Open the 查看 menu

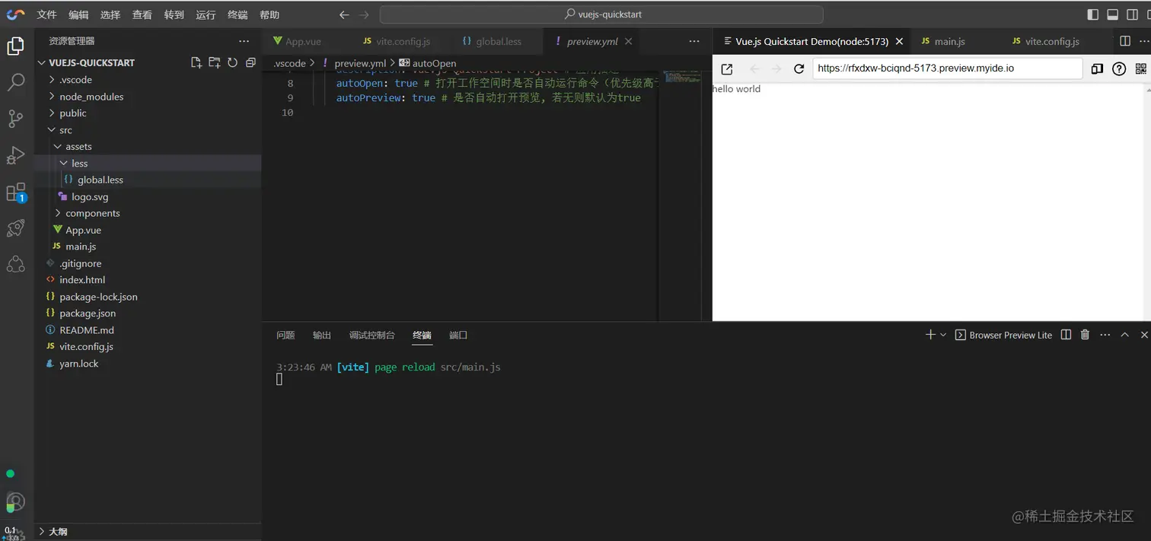coord(142,14)
